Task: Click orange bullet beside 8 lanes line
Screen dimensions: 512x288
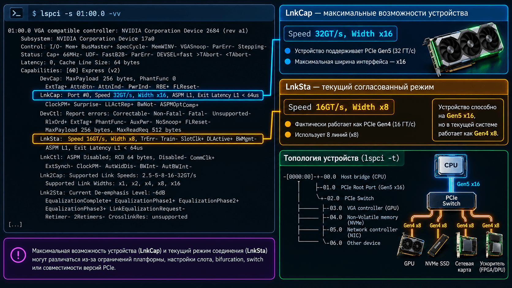Action: (x=288, y=135)
